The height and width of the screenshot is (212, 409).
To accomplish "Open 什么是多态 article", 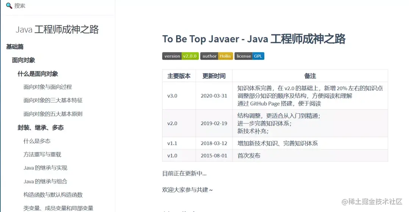I will pos(37,141).
